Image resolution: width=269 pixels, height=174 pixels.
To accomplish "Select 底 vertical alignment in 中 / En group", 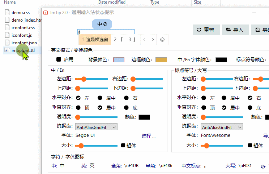I will coord(126,108).
